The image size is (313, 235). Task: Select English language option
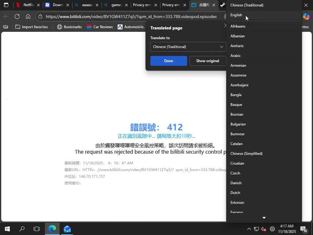[x=264, y=15]
